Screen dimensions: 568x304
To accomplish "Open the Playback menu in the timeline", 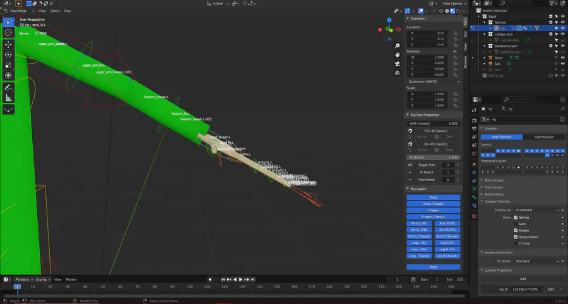I will [23, 279].
